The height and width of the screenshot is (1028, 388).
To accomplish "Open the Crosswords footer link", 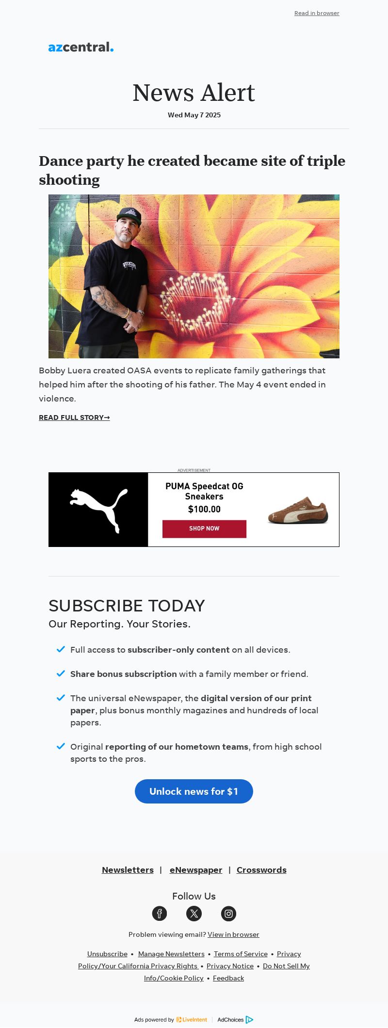I will click(261, 870).
